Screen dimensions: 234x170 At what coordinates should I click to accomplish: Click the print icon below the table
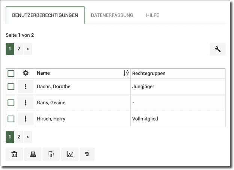coord(33,154)
